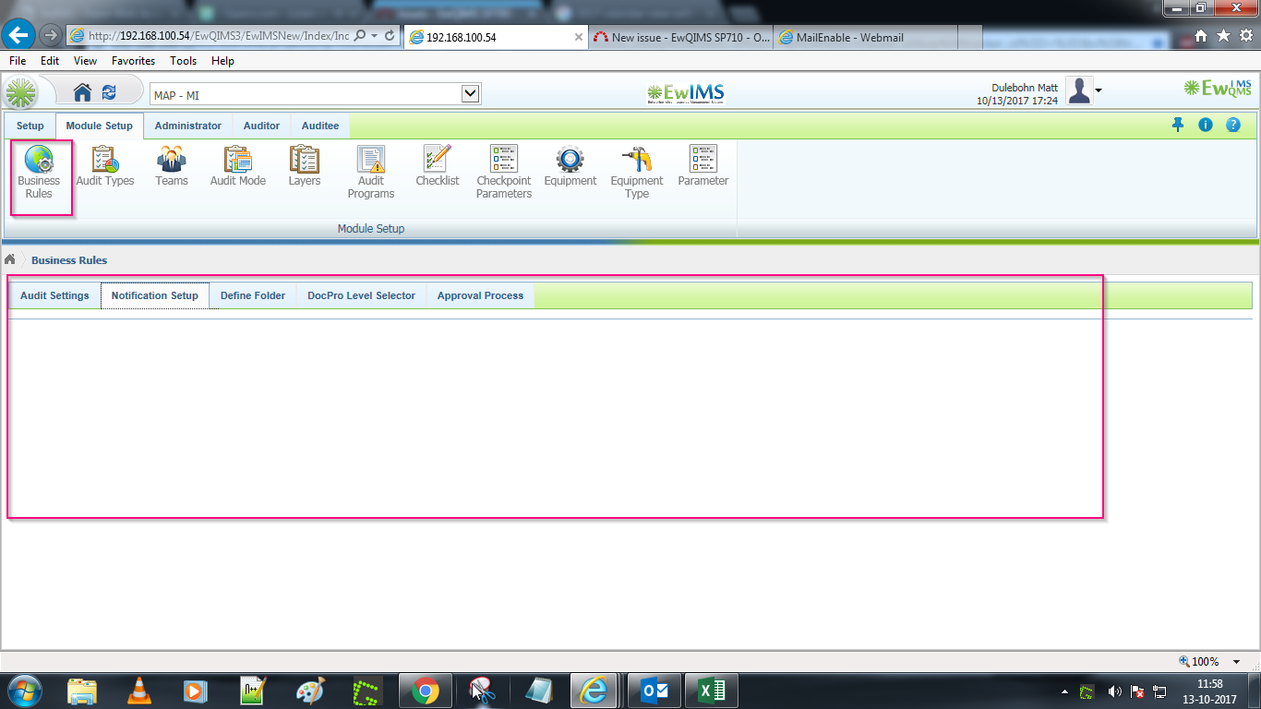Go forward with browser forward arrow
Screen dimensions: 1261x709
(x=51, y=35)
